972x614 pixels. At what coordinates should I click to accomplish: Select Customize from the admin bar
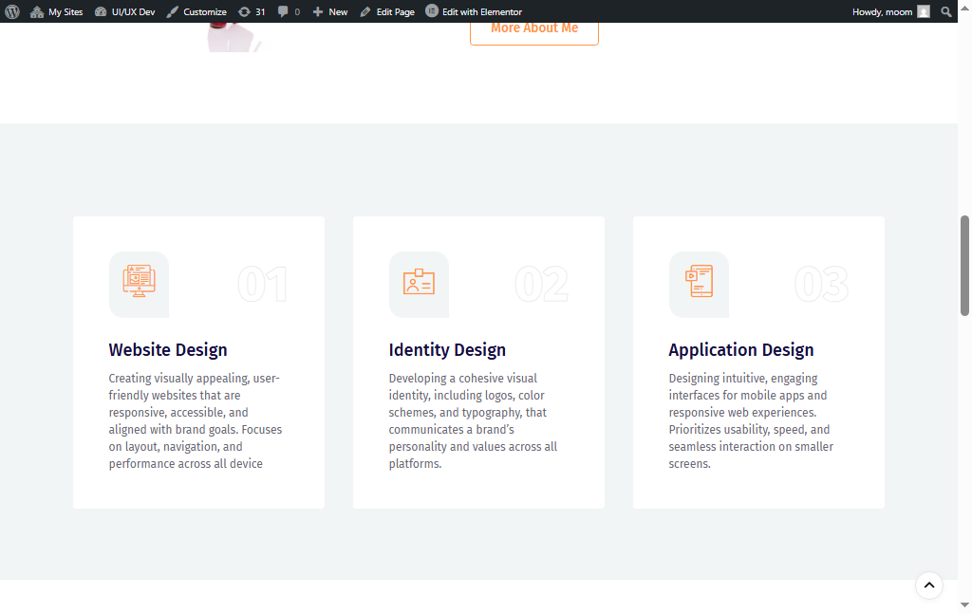pyautogui.click(x=197, y=11)
